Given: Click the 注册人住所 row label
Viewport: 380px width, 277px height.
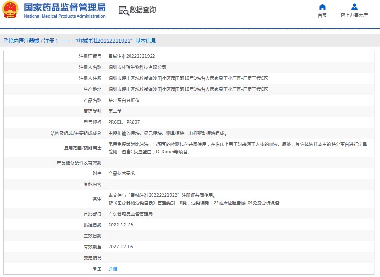Looking at the screenshot, I should (x=90, y=78).
